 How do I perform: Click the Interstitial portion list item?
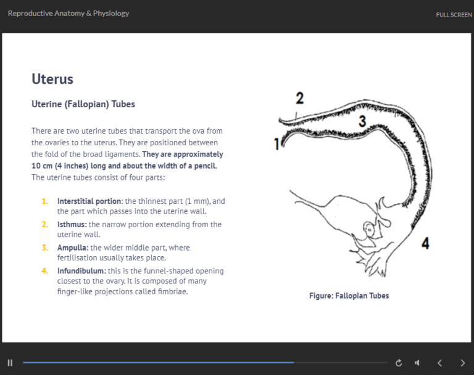(x=133, y=206)
